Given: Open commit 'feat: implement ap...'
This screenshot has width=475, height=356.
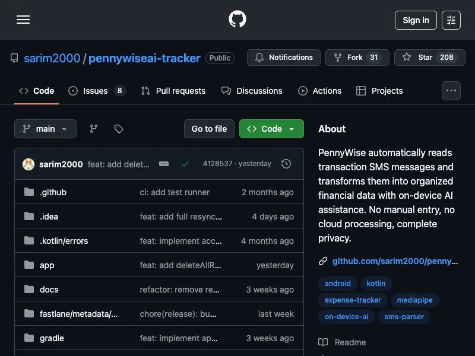Looking at the screenshot, I should [179, 338].
